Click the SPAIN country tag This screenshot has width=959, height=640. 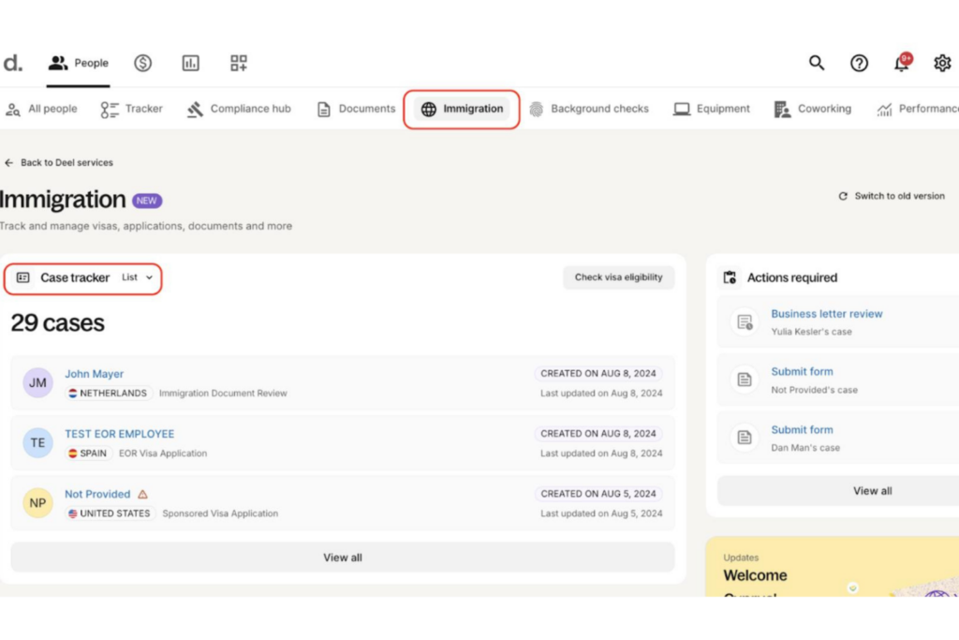pyautogui.click(x=87, y=454)
